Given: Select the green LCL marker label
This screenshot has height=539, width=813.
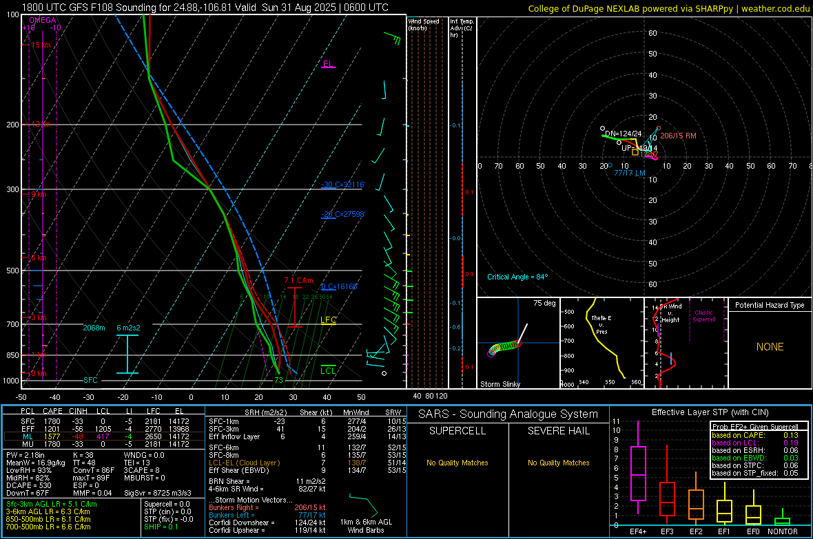Looking at the screenshot, I should (328, 370).
